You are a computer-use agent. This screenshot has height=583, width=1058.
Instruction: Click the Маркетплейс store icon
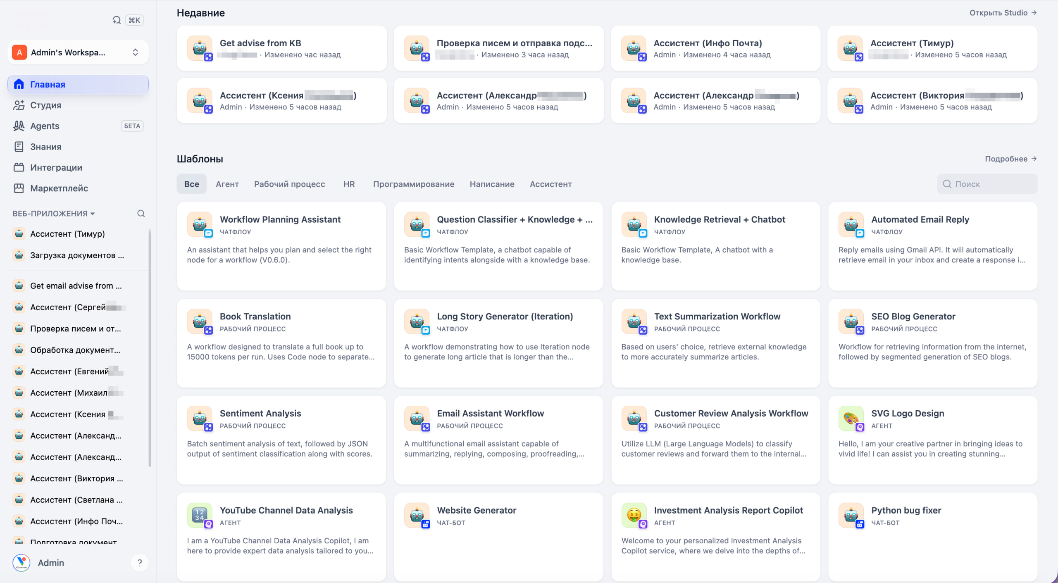pos(19,188)
